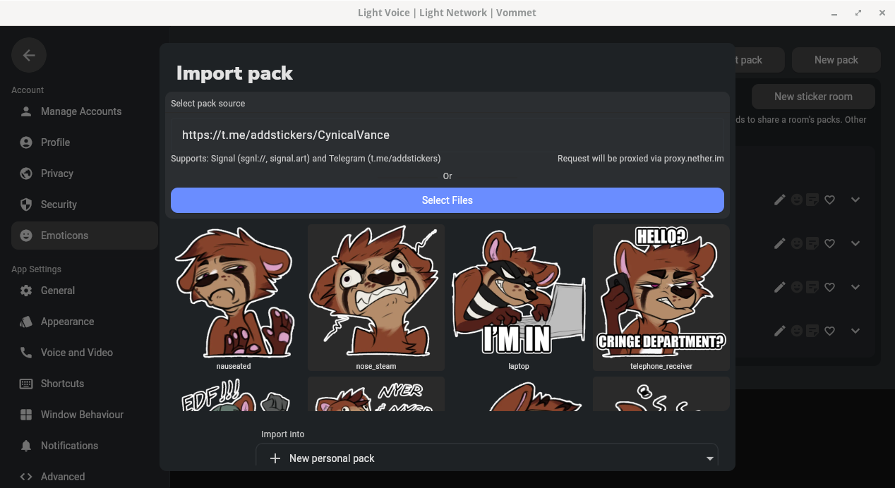Toggle emoji usage on the third pack row
The width and height of the screenshot is (895, 488).
point(797,287)
